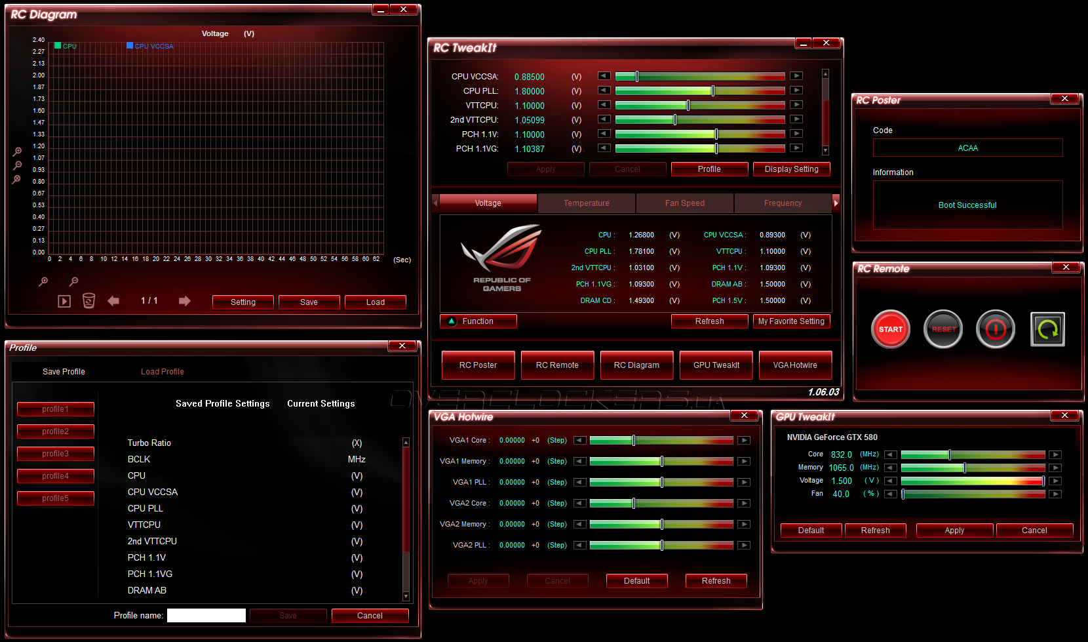Image resolution: width=1088 pixels, height=642 pixels.
Task: Increase GPU Memory frequency with right arrow
Action: (x=1055, y=468)
